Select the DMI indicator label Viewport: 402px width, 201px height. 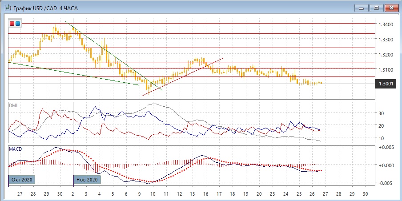(x=13, y=106)
